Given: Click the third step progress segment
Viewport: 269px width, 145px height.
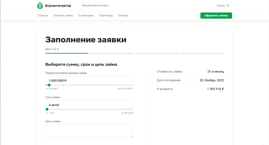Looking at the screenshot, I should tap(157, 53).
